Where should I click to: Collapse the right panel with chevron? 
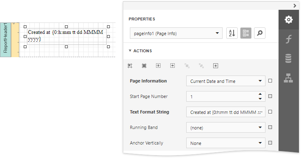tap(295, 6)
